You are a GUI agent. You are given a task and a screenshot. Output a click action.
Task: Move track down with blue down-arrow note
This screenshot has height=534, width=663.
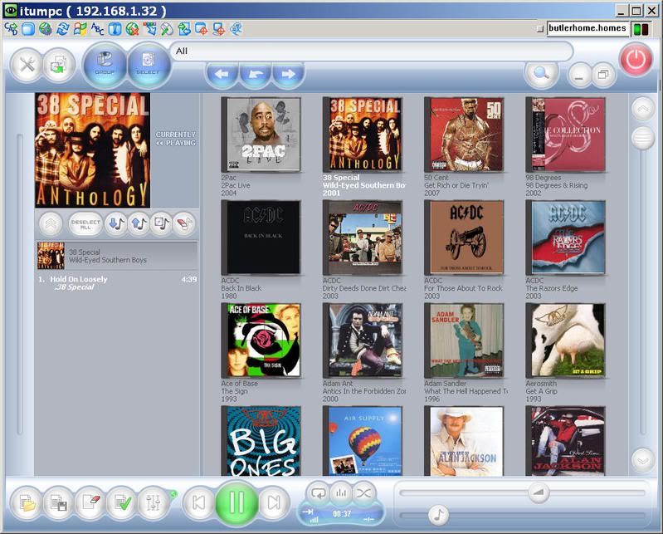[116, 223]
